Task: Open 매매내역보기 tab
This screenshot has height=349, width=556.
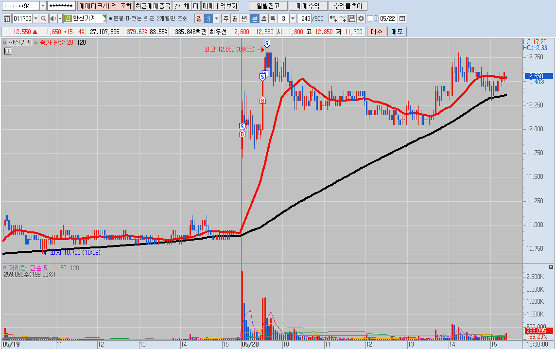Action: [x=220, y=6]
